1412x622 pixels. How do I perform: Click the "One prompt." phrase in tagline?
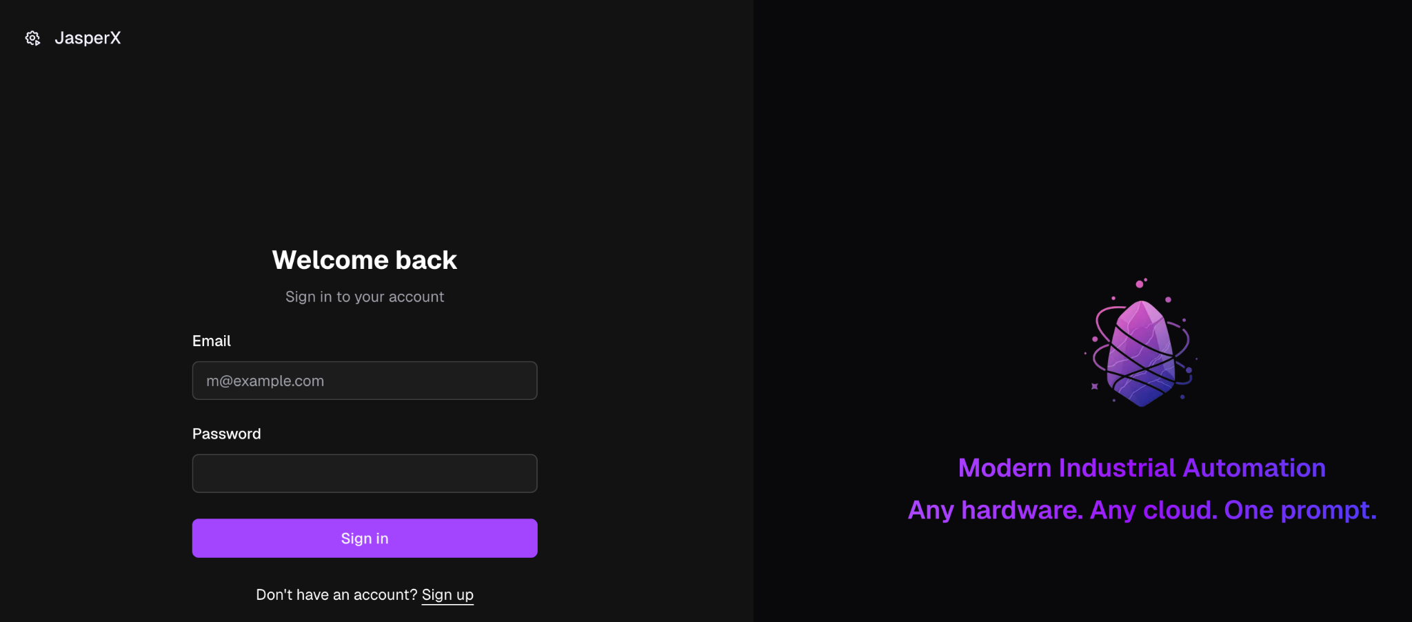[x=1300, y=510]
